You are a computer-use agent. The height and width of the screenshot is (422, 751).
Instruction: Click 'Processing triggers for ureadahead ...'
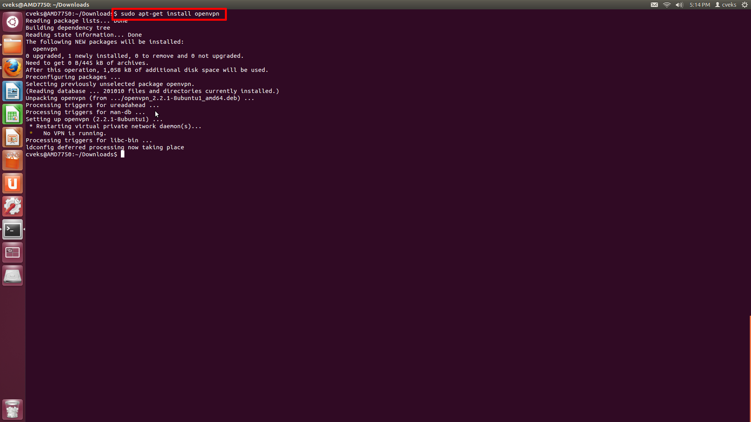coord(92,105)
